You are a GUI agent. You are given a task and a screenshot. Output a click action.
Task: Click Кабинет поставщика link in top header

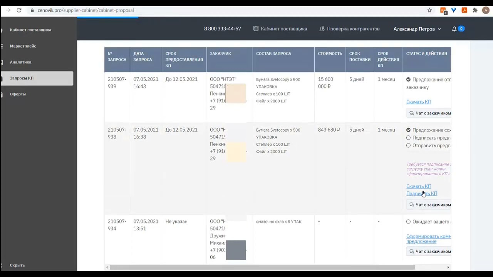tap(284, 29)
